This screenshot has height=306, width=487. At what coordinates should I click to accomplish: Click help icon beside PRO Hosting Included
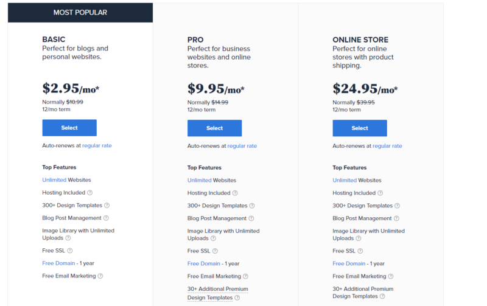tap(236, 193)
